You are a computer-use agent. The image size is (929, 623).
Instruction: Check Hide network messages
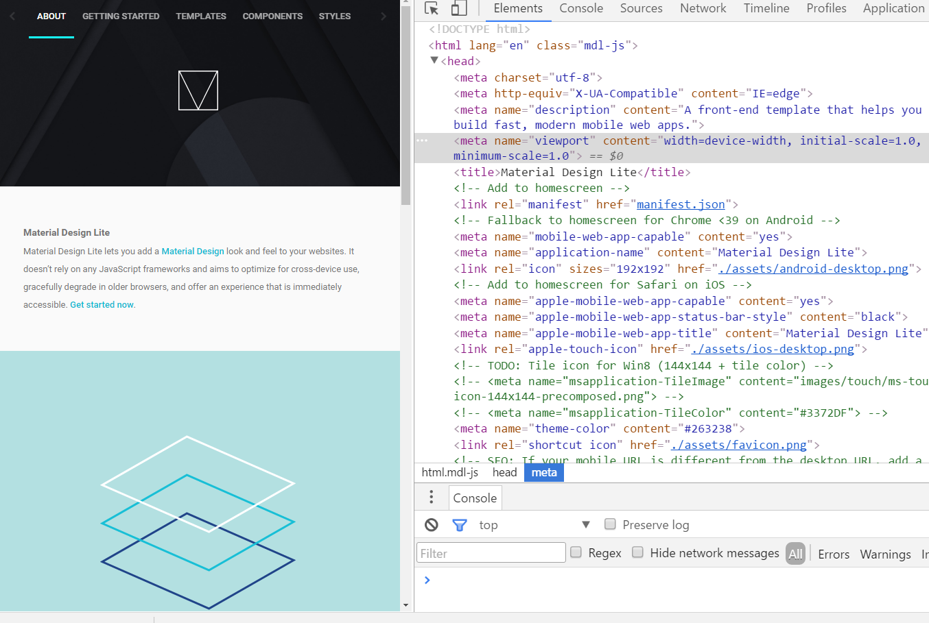pos(638,552)
